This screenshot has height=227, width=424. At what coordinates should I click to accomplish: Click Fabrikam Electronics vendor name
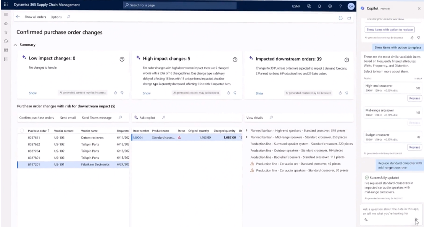(95, 164)
